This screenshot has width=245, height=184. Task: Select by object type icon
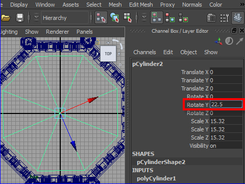point(115,17)
